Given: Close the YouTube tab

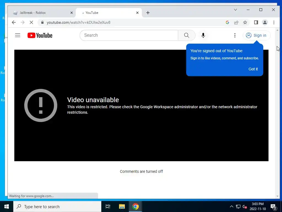Looking at the screenshot, I should [x=137, y=13].
